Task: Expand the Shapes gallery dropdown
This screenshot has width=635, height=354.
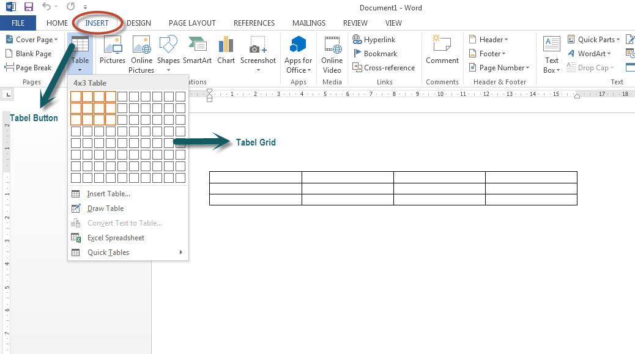Action: click(x=168, y=70)
